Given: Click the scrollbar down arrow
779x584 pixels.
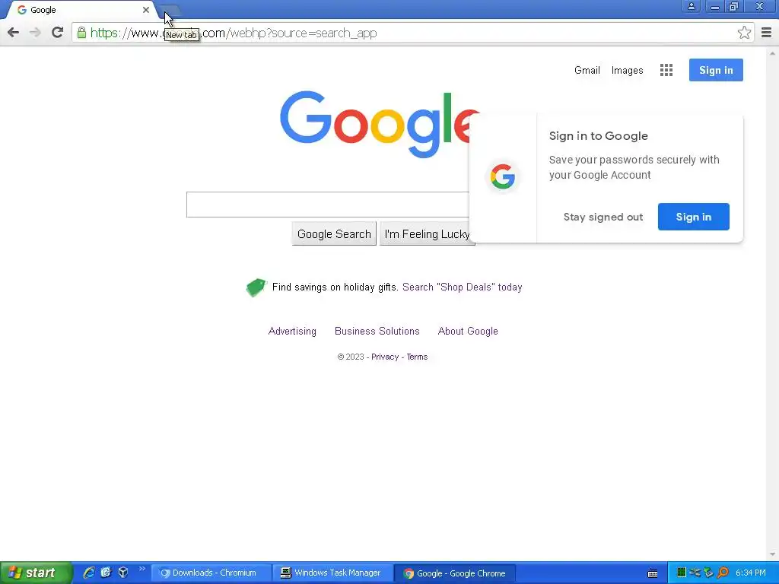Looking at the screenshot, I should click(772, 554).
